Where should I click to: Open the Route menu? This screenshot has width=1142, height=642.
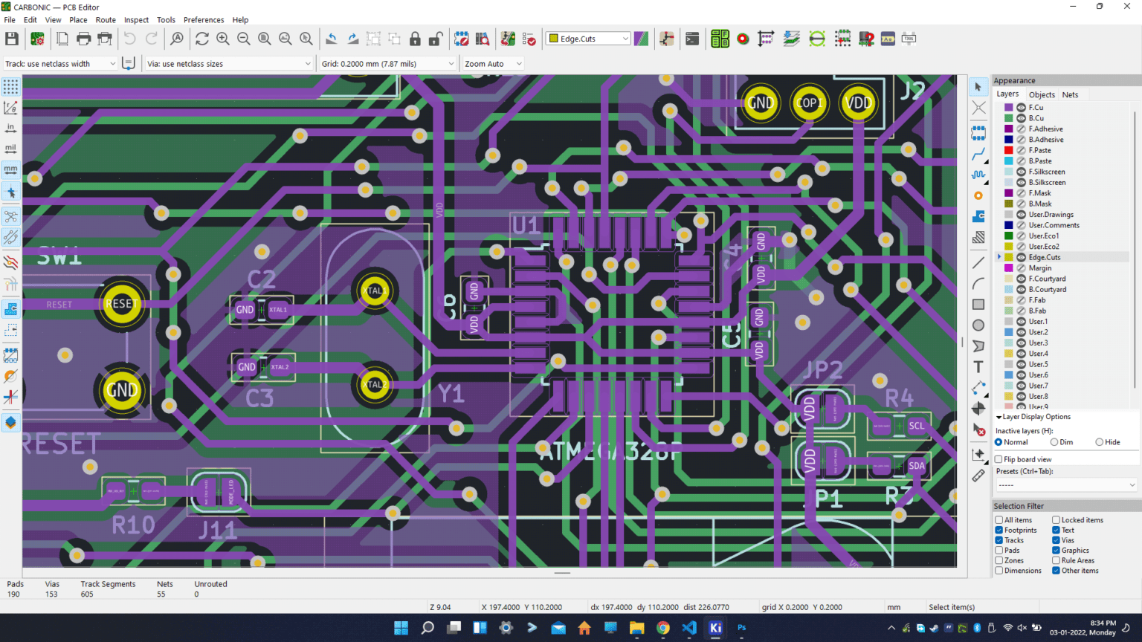pyautogui.click(x=105, y=19)
